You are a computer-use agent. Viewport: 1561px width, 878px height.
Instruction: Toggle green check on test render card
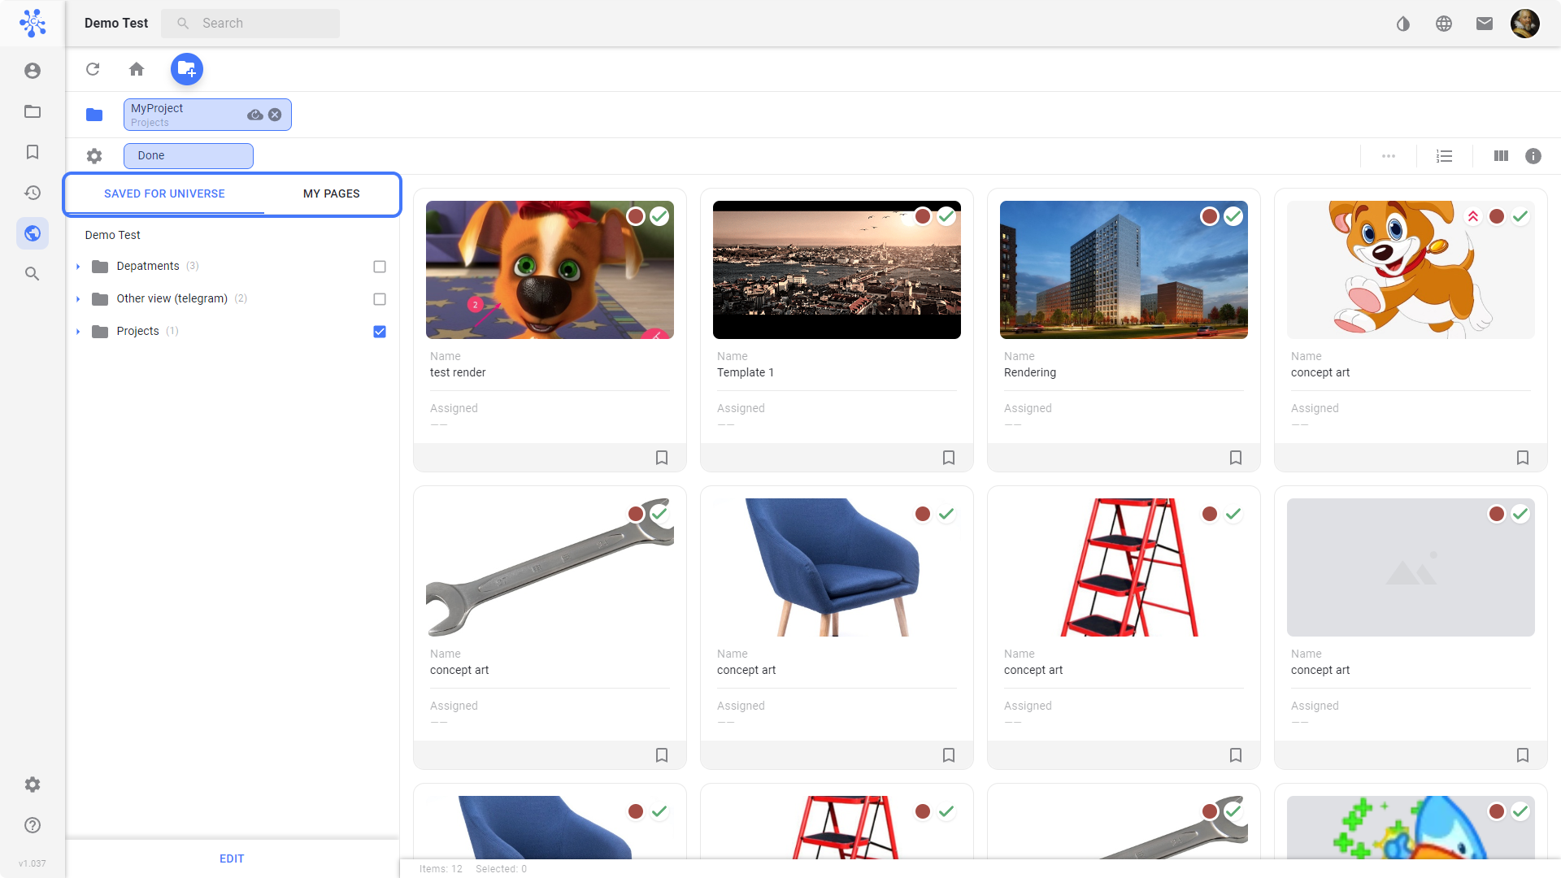659,216
